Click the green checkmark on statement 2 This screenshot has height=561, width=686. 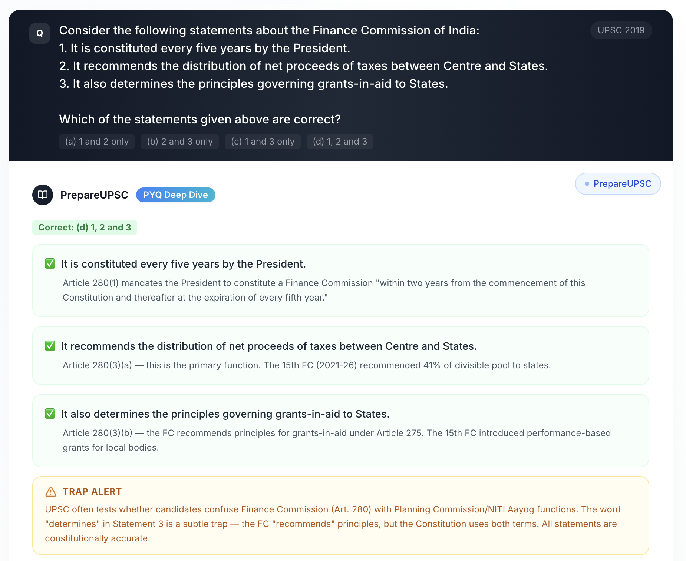point(50,346)
